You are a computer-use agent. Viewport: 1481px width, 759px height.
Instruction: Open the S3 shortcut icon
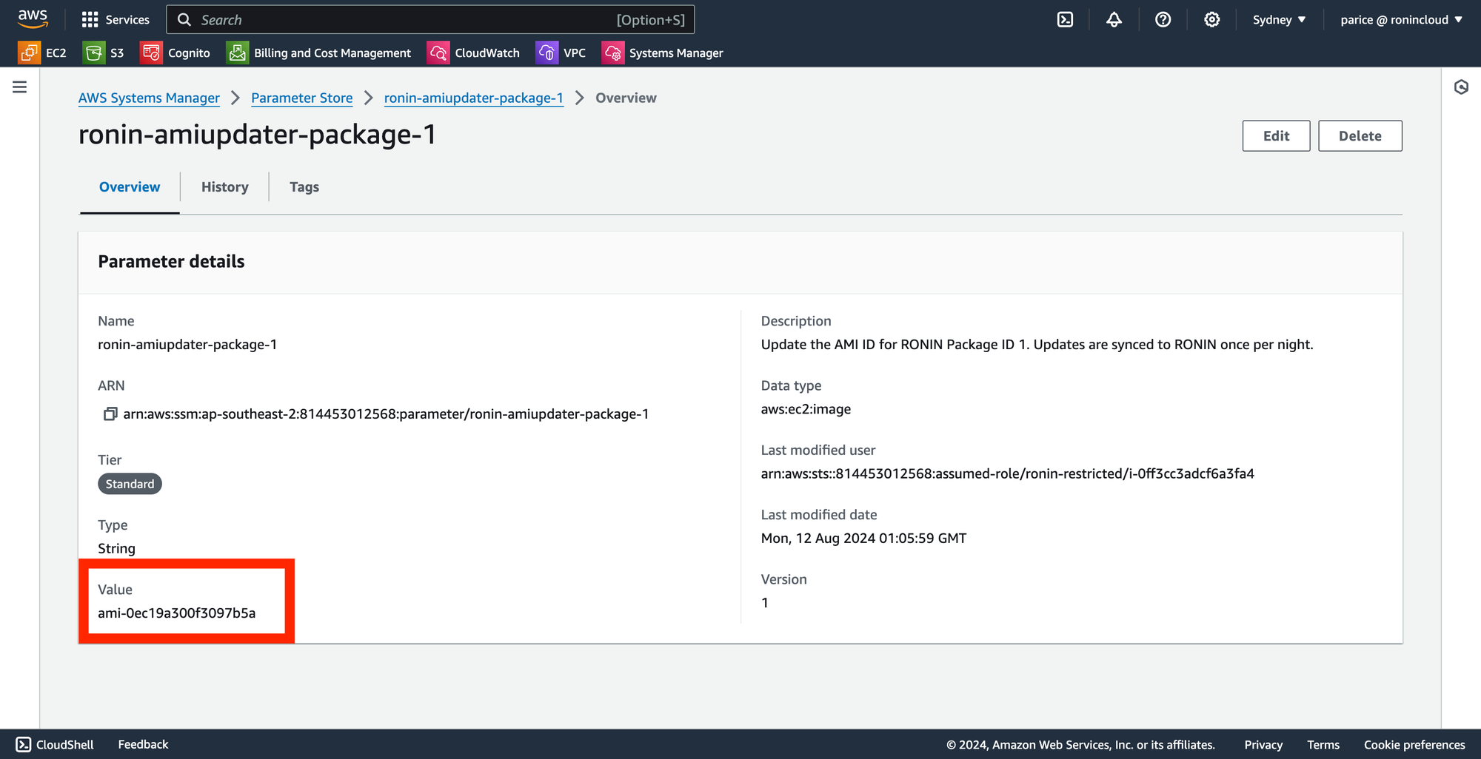[x=94, y=53]
